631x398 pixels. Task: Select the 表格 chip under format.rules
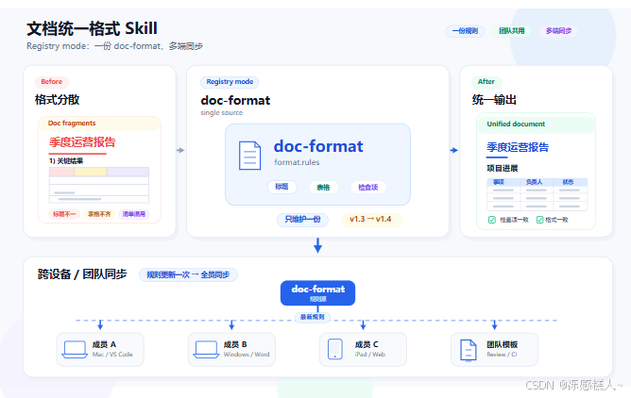(x=323, y=187)
